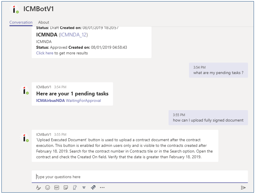
Task: Open the sticker picker
Action: pyautogui.click(x=66, y=187)
